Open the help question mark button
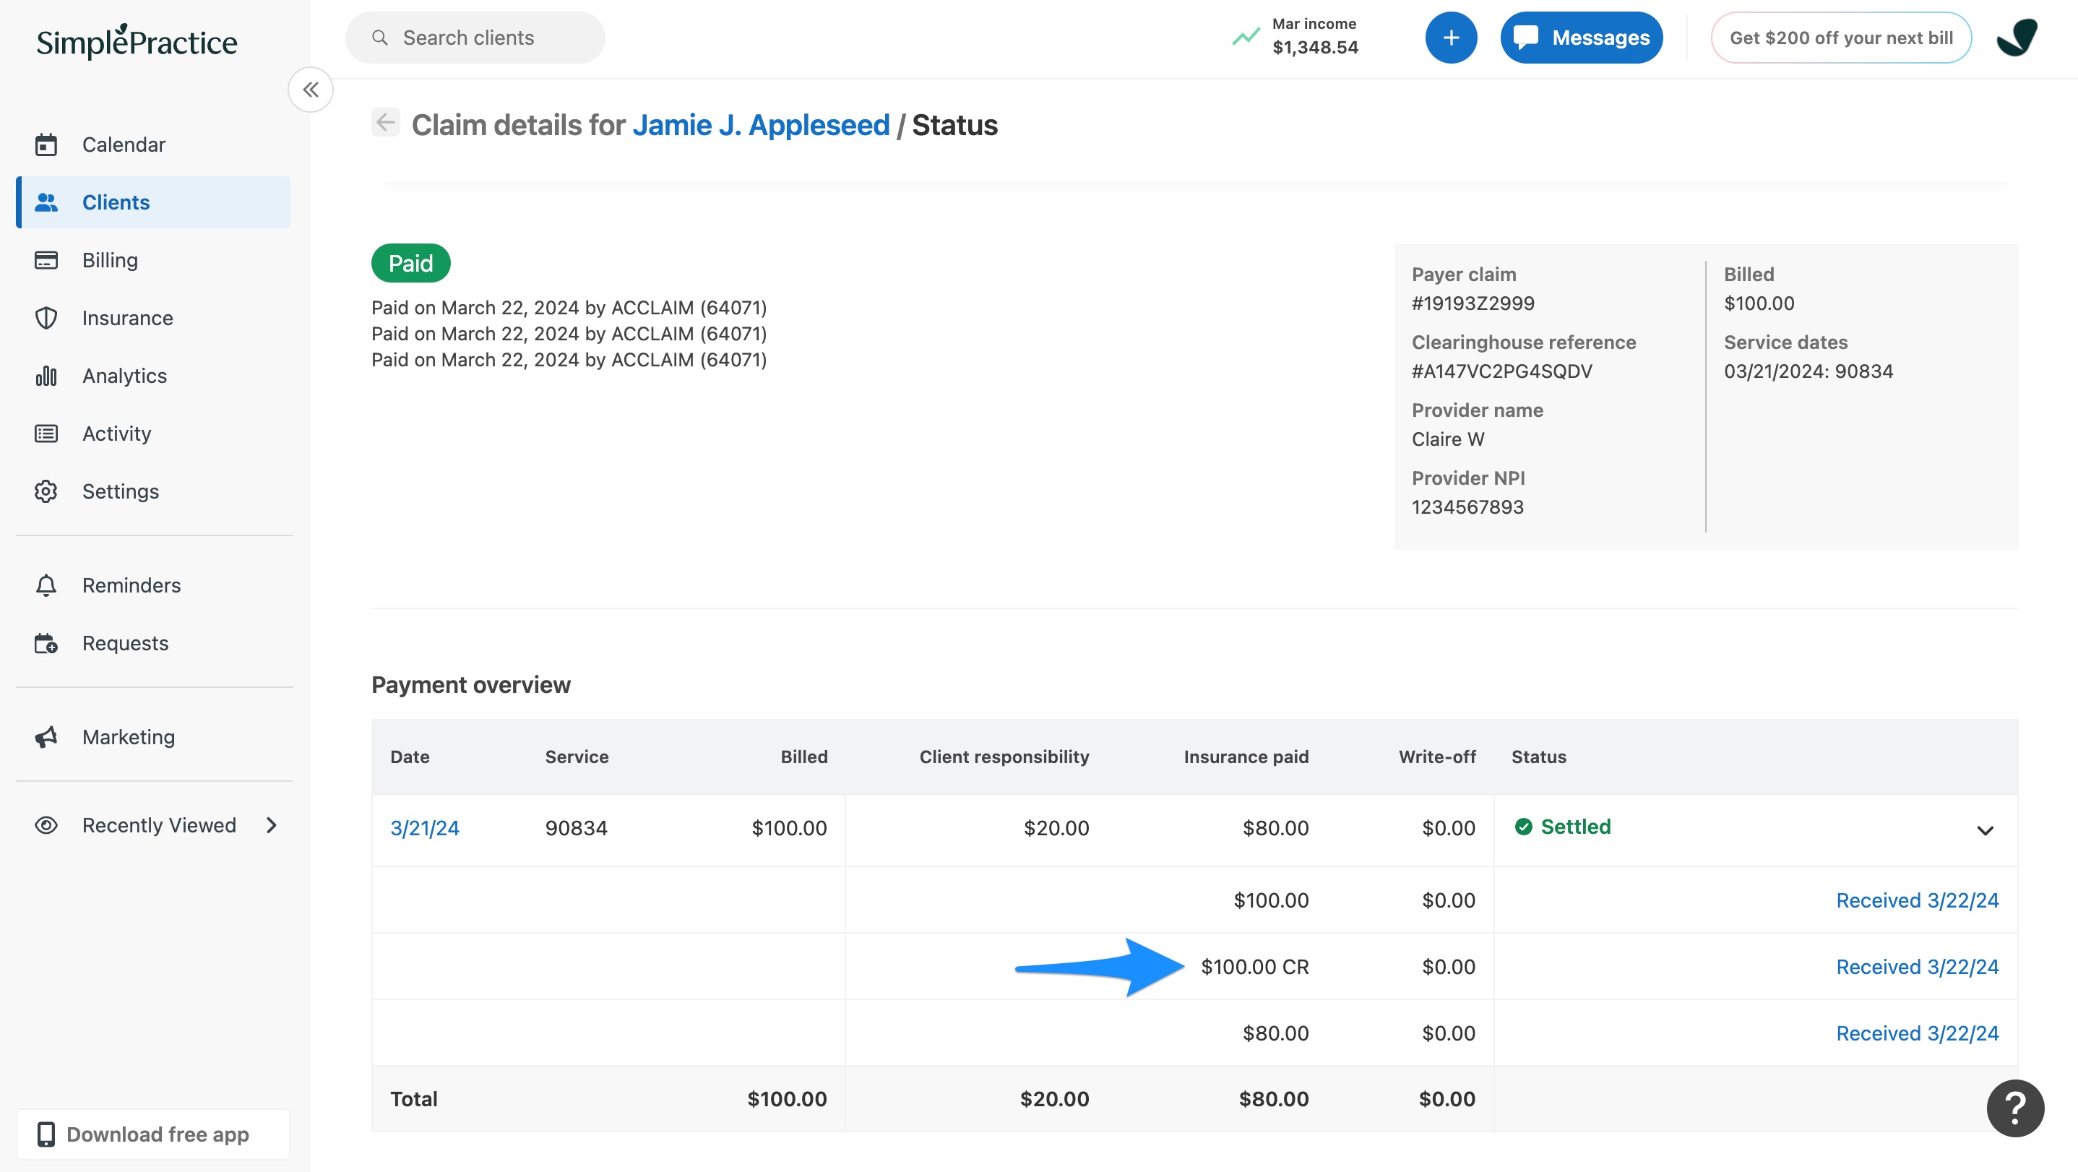 click(x=2015, y=1108)
